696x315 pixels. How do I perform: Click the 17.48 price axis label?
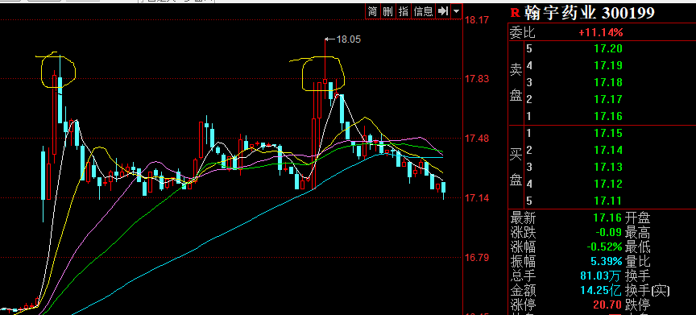(x=476, y=139)
